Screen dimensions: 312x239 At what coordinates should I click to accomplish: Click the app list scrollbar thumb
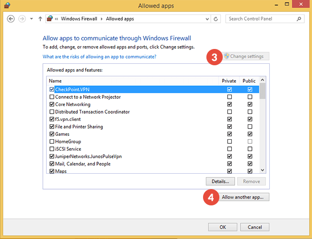pyautogui.click(x=263, y=91)
